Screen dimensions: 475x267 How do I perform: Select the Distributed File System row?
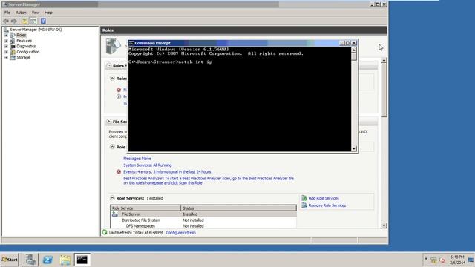click(x=203, y=220)
